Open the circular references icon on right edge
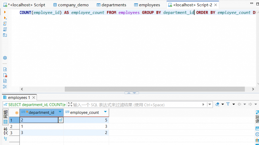Image resolution: width=259 pixels, height=145 pixels. point(257,134)
